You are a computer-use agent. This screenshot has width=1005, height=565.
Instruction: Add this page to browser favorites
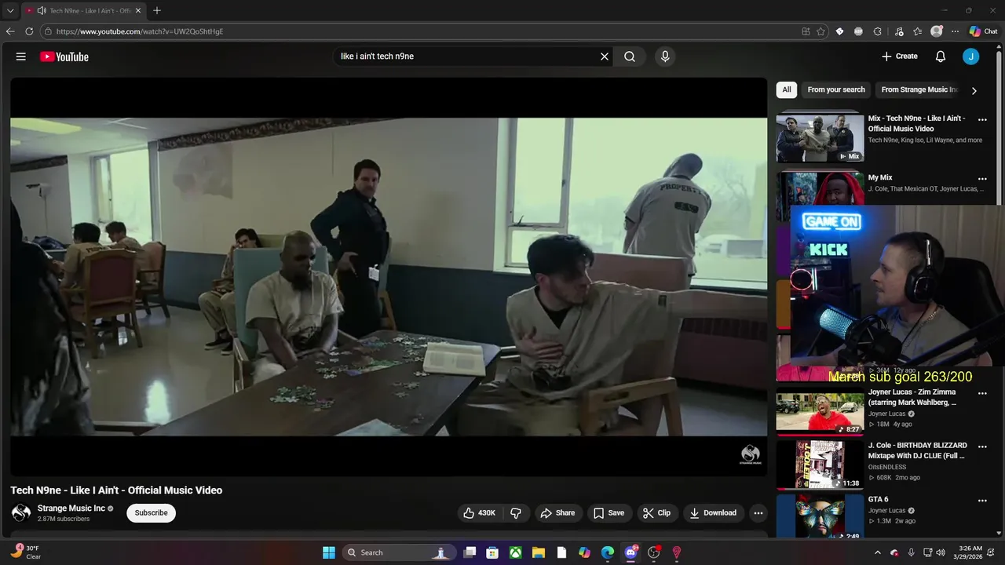coord(820,31)
